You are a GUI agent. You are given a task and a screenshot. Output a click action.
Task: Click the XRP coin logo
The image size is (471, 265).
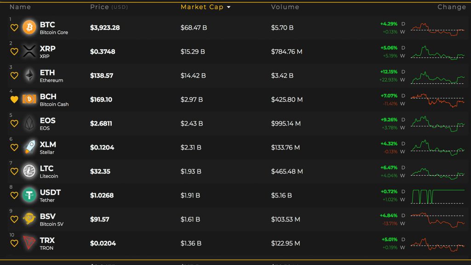[x=29, y=52]
